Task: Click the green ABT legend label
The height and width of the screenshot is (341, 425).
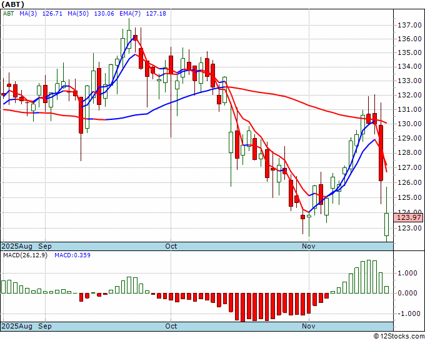Action: 8,13
